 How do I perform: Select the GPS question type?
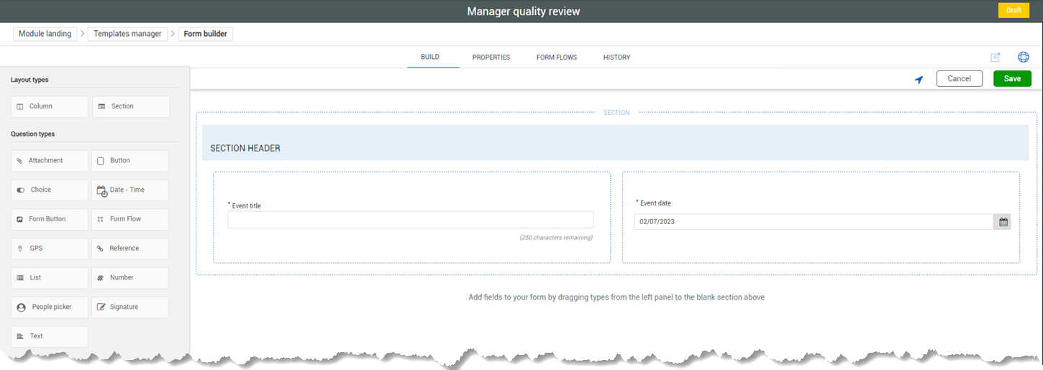50,249
